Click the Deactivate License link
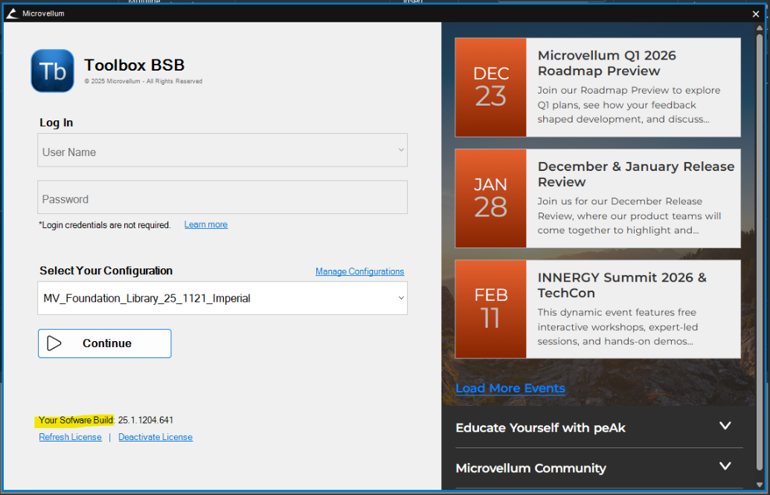 point(155,437)
